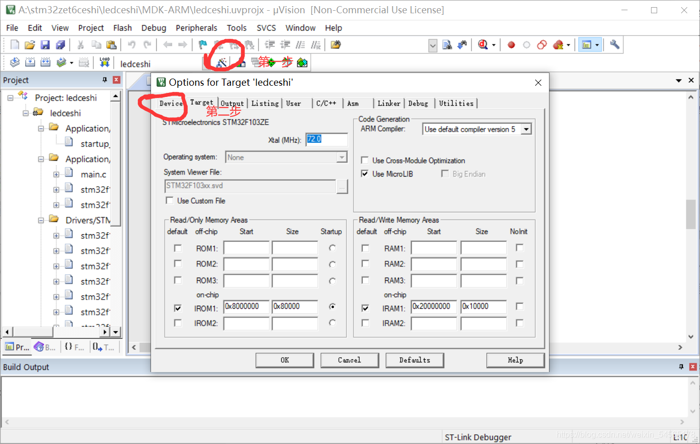Open the Flash menu
The width and height of the screenshot is (700, 444).
pyautogui.click(x=122, y=28)
